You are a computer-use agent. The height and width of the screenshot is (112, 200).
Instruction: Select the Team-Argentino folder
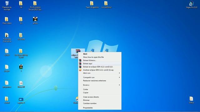pos(92,5)
